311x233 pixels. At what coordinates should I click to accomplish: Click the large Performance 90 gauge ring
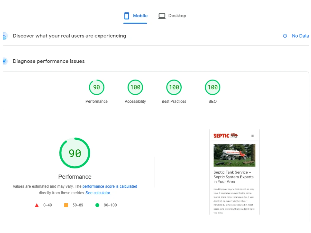click(75, 153)
